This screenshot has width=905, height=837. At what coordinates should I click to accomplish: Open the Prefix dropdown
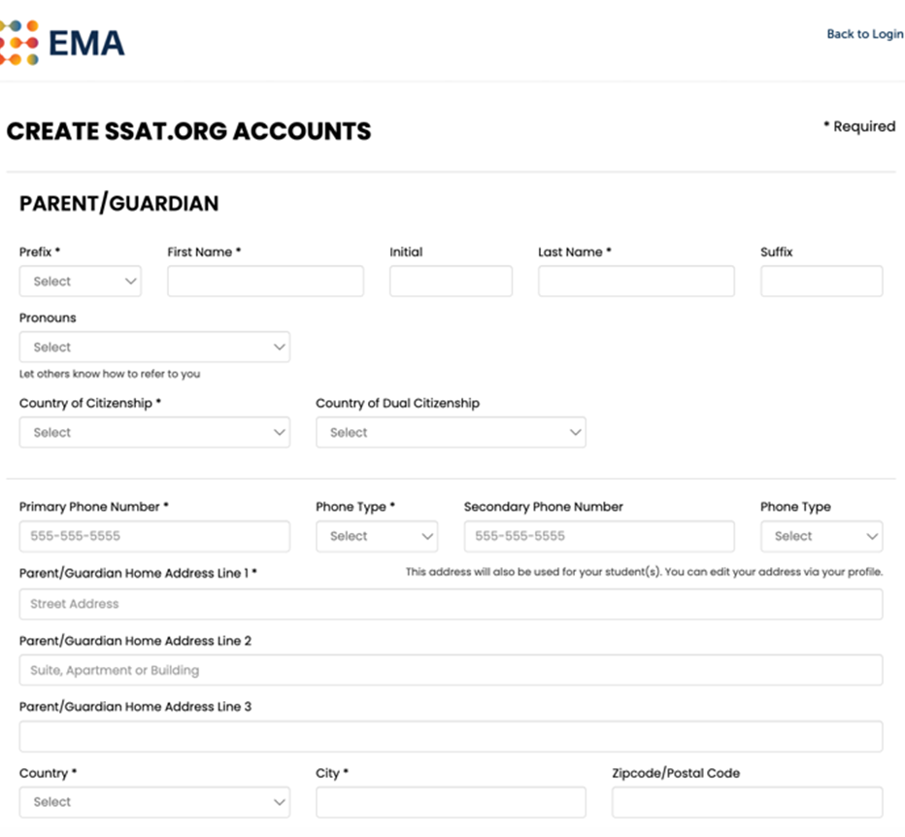click(x=80, y=282)
